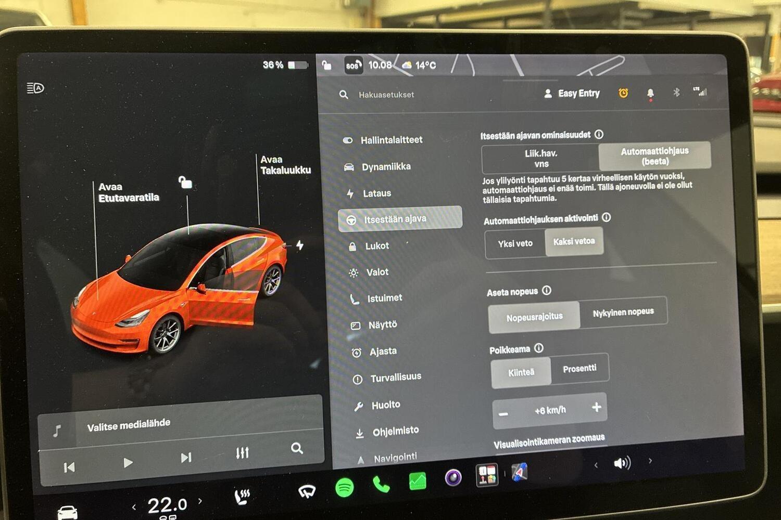The image size is (781, 520).
Task: Open Ohjelmisto settings menu
Action: pos(387,432)
